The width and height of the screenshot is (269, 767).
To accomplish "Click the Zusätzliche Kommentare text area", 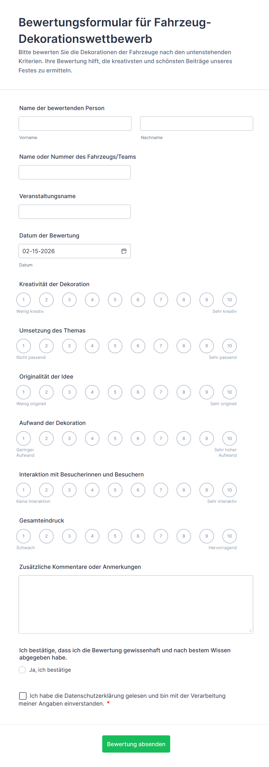I will click(x=136, y=604).
